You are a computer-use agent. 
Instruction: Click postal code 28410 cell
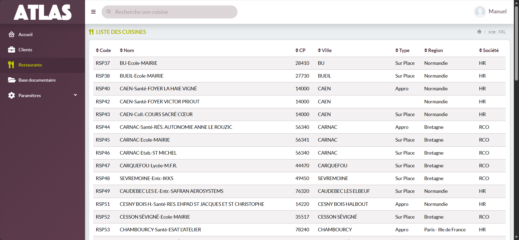(302, 63)
